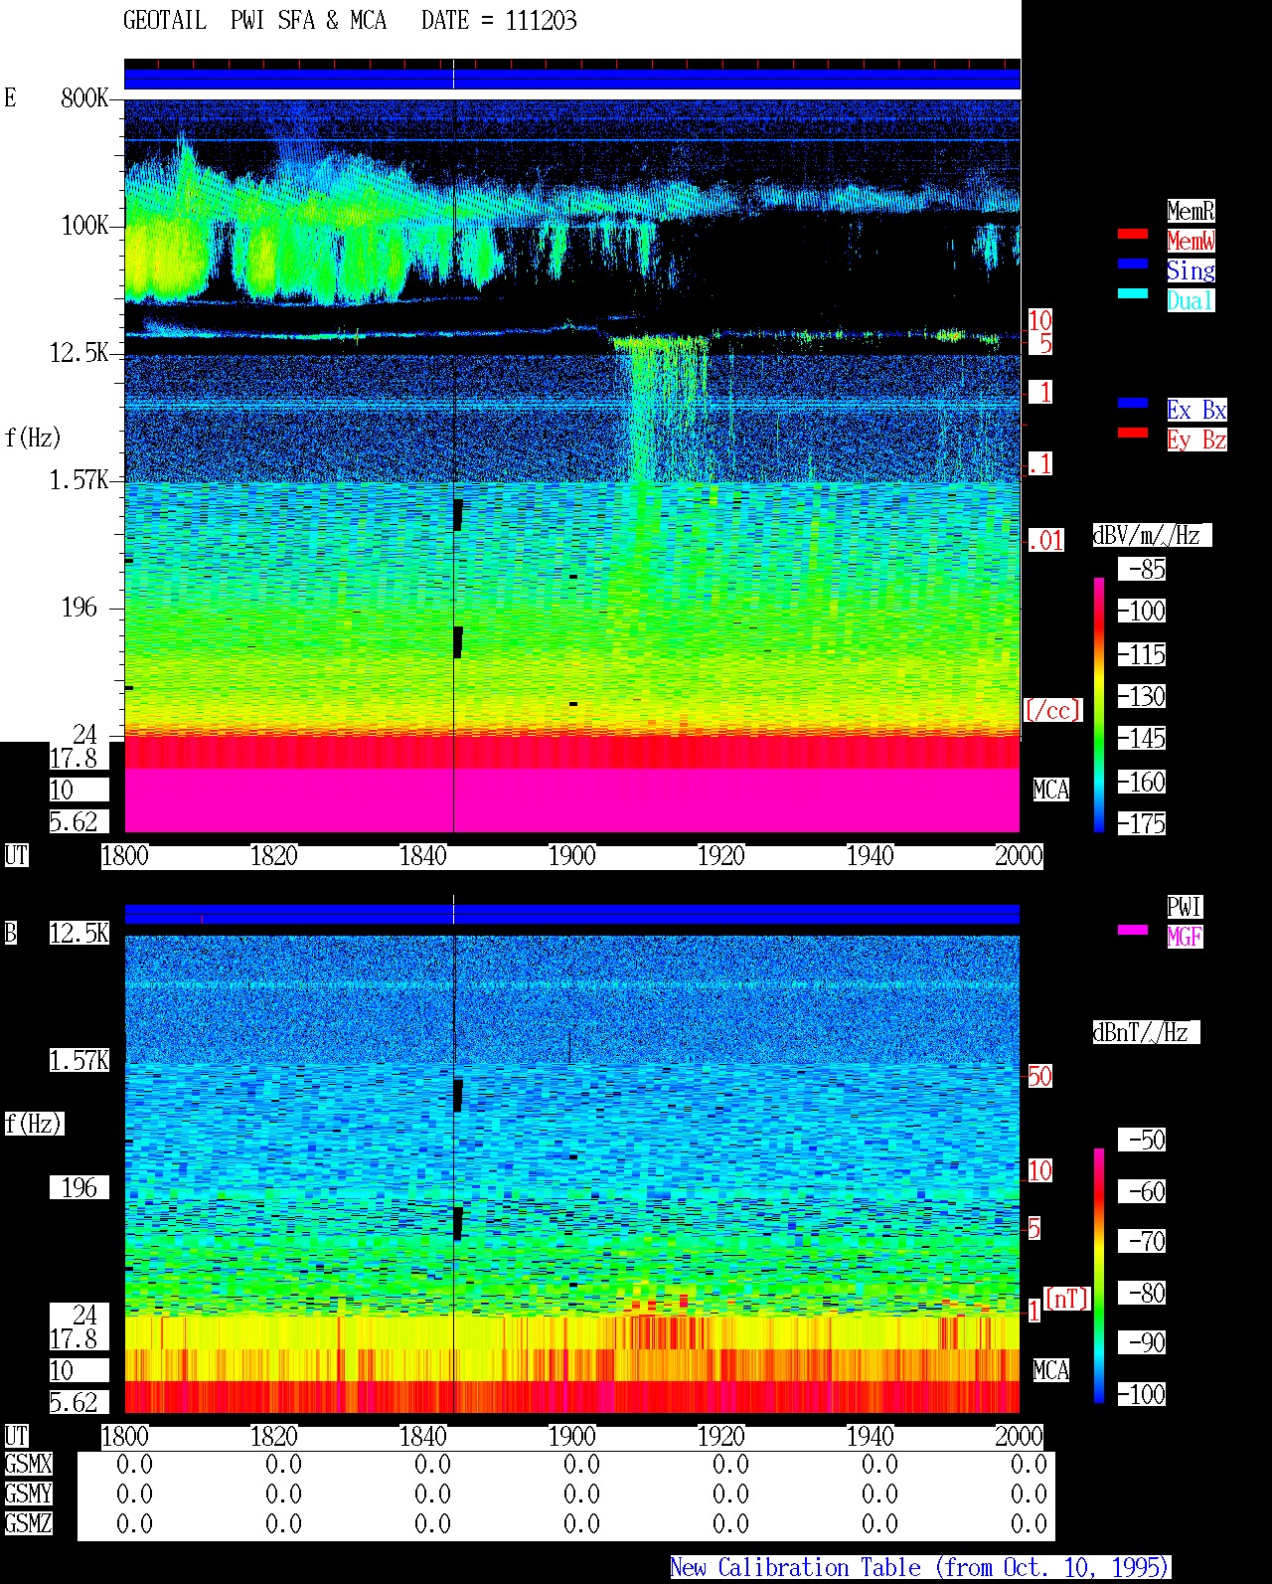
Task: Click the Ey Bz legend label
Action: [x=1196, y=440]
